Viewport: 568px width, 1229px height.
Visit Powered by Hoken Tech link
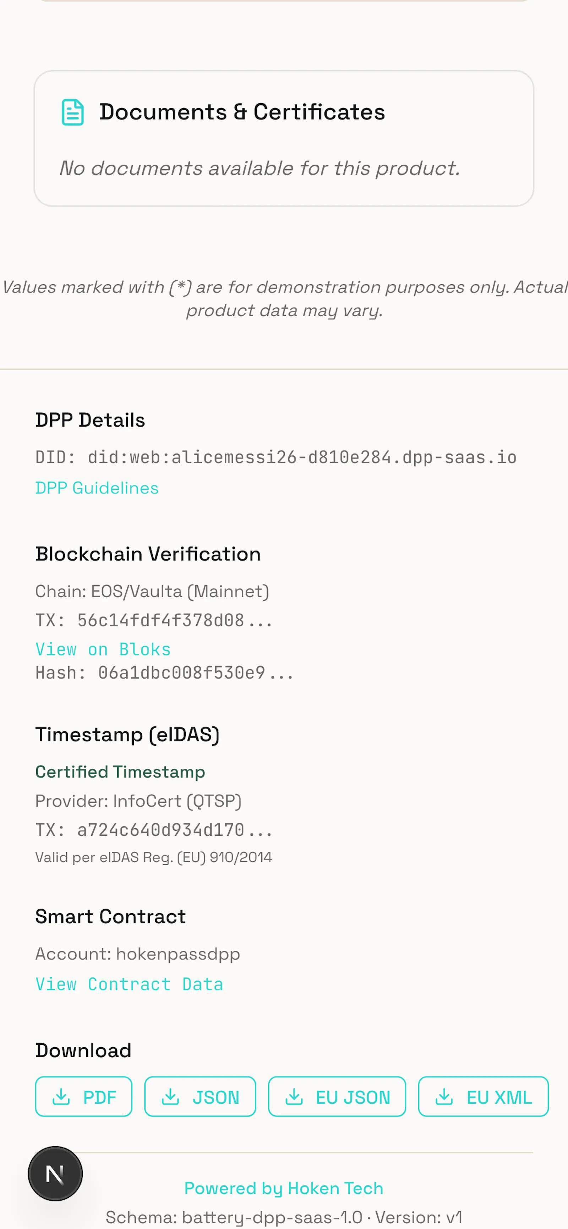pyautogui.click(x=284, y=1189)
